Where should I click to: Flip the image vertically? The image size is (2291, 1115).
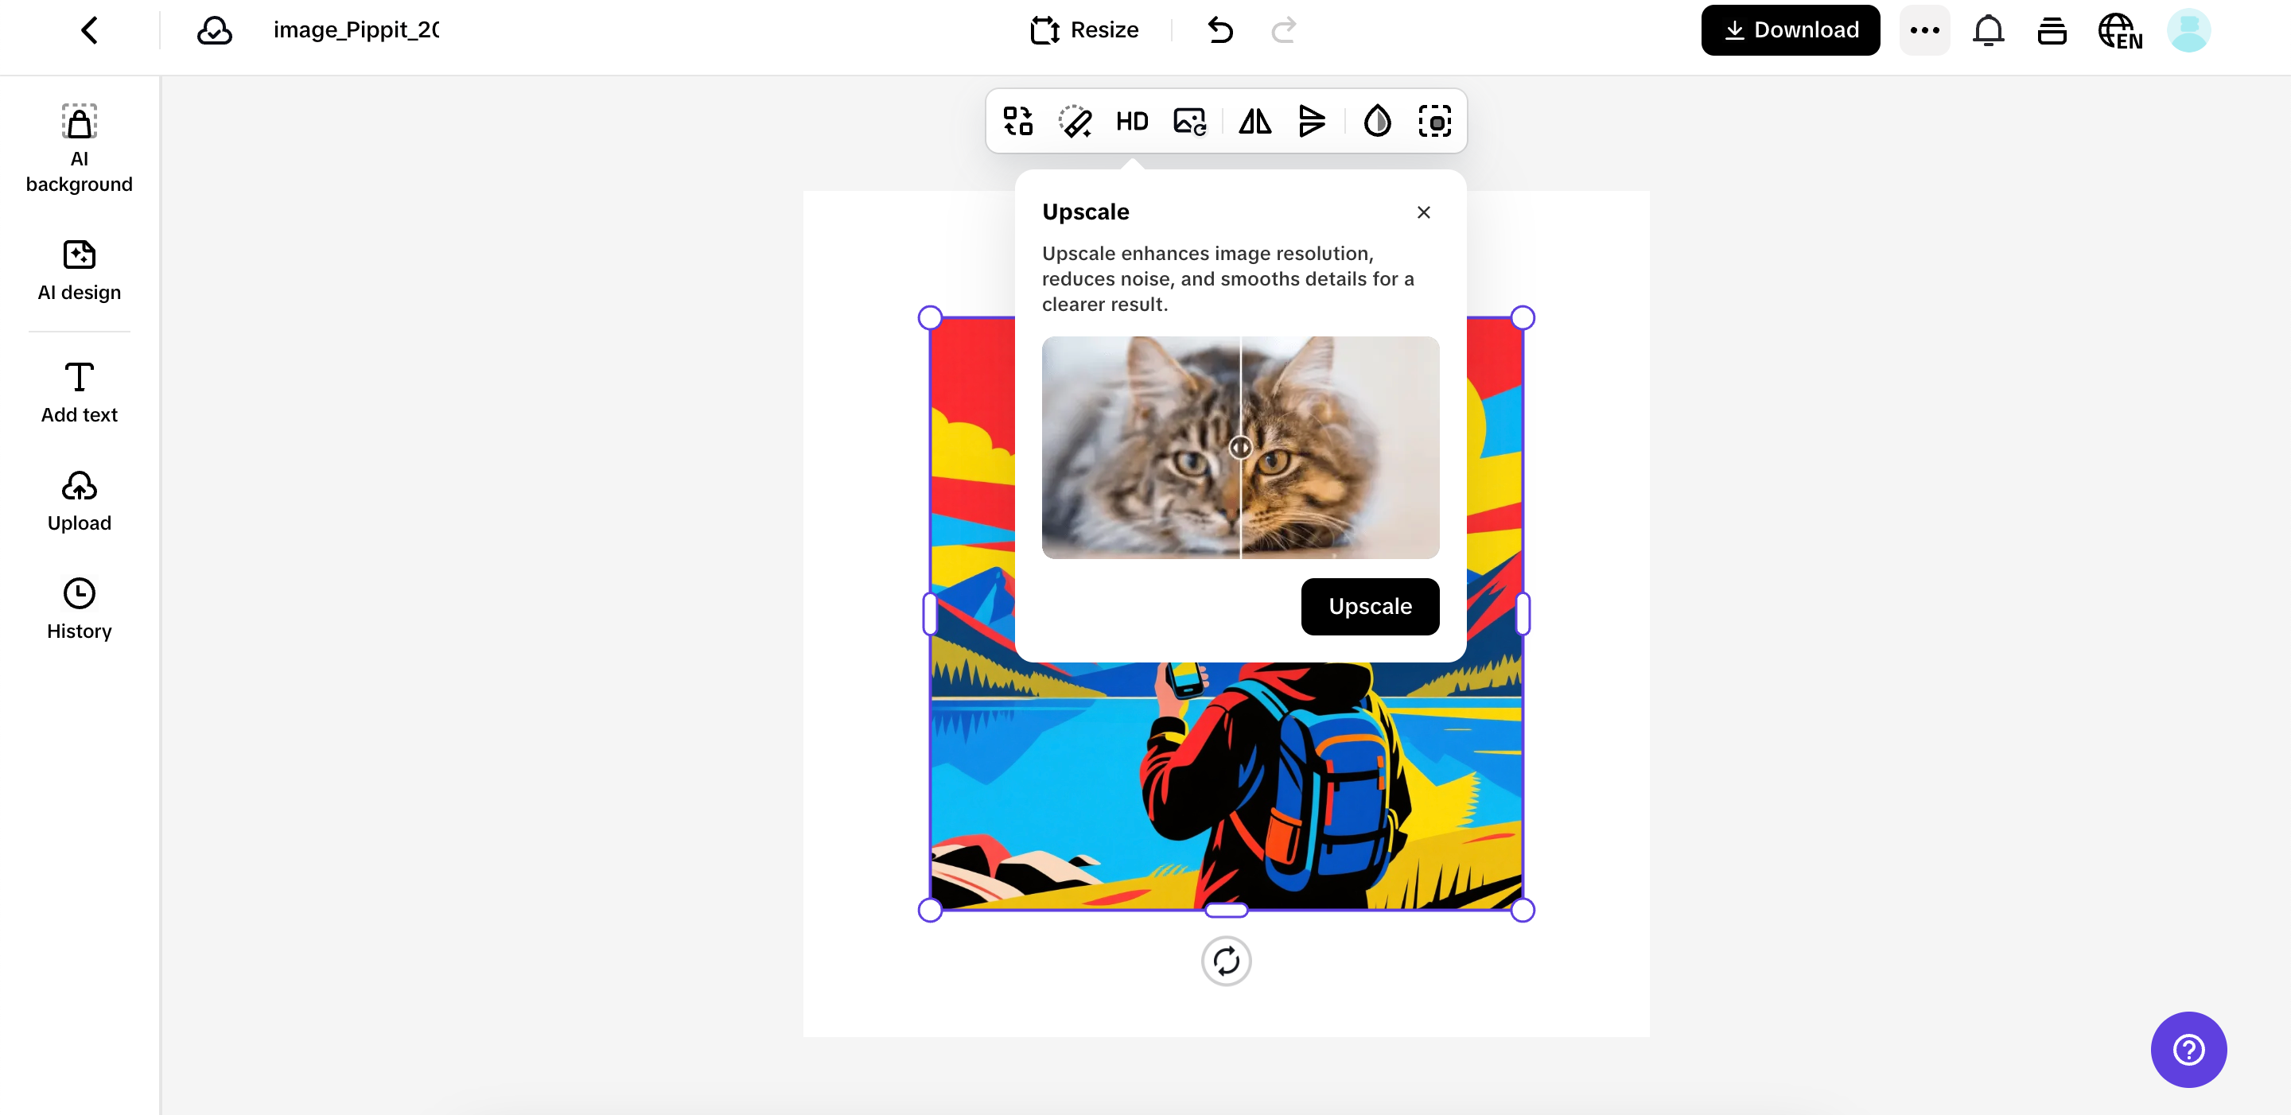tap(1311, 121)
